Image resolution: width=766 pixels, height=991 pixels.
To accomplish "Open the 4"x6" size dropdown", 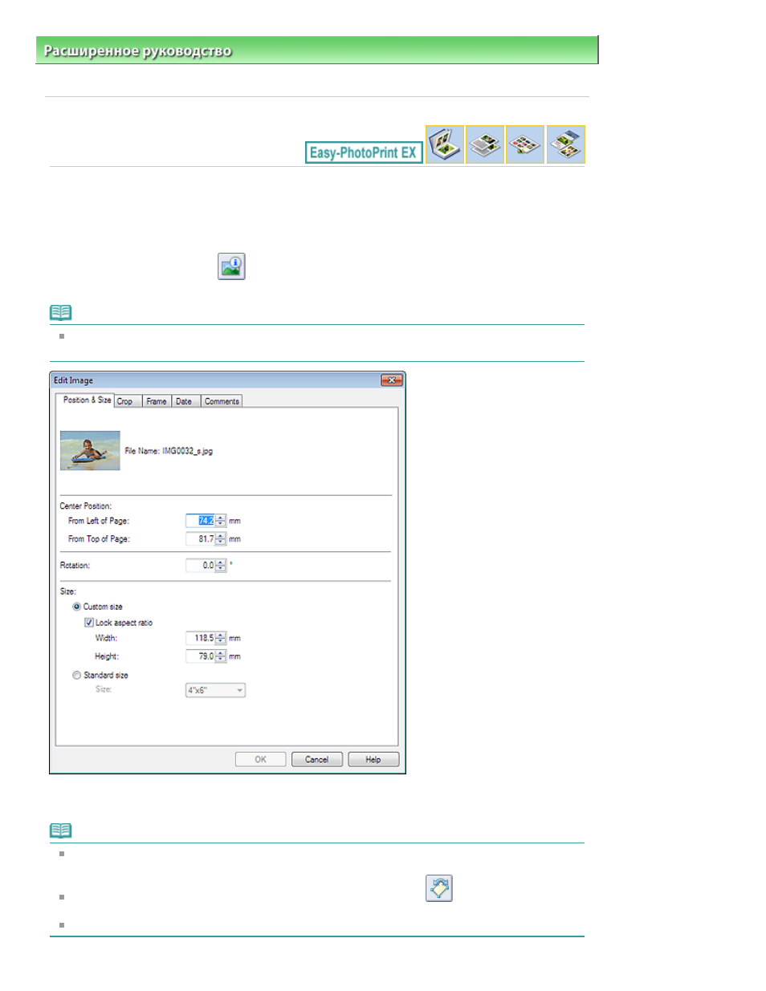I will tap(215, 690).
